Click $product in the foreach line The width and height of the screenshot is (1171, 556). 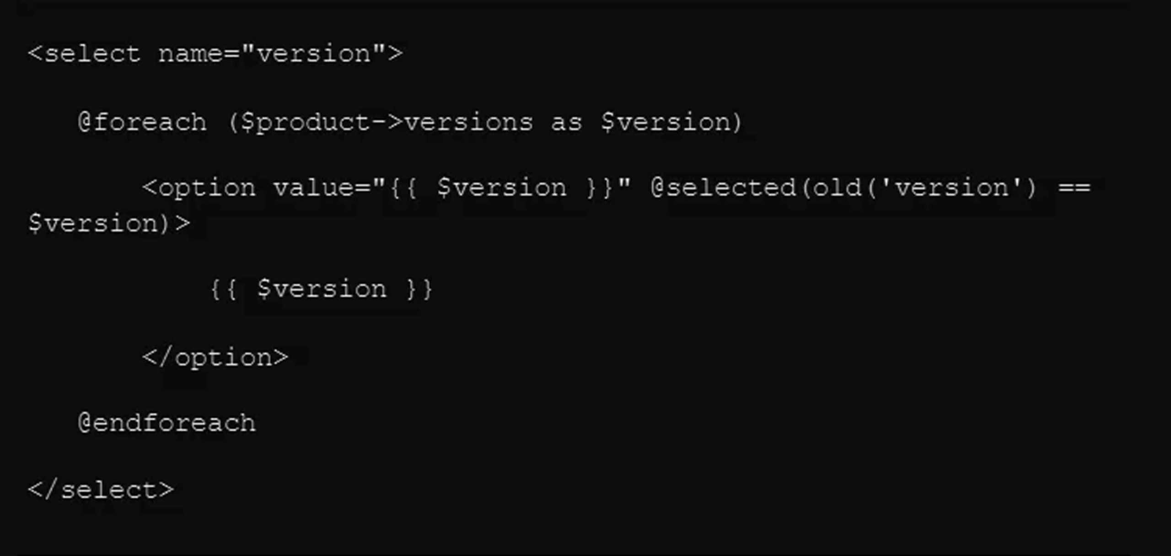305,123
